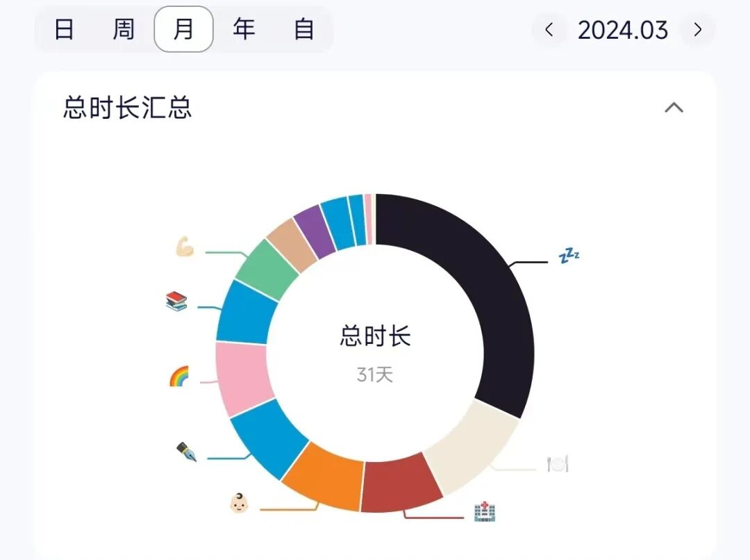Image resolution: width=750 pixels, height=560 pixels.
Task: Click the 31天 total value
Action: (375, 374)
